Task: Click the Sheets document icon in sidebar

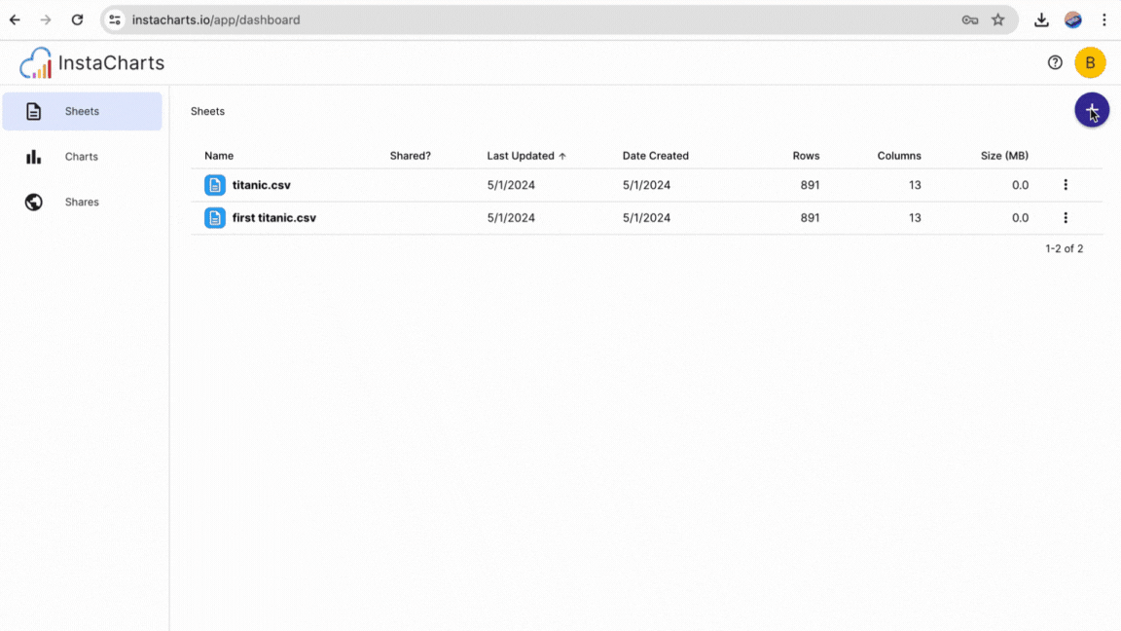Action: [34, 112]
